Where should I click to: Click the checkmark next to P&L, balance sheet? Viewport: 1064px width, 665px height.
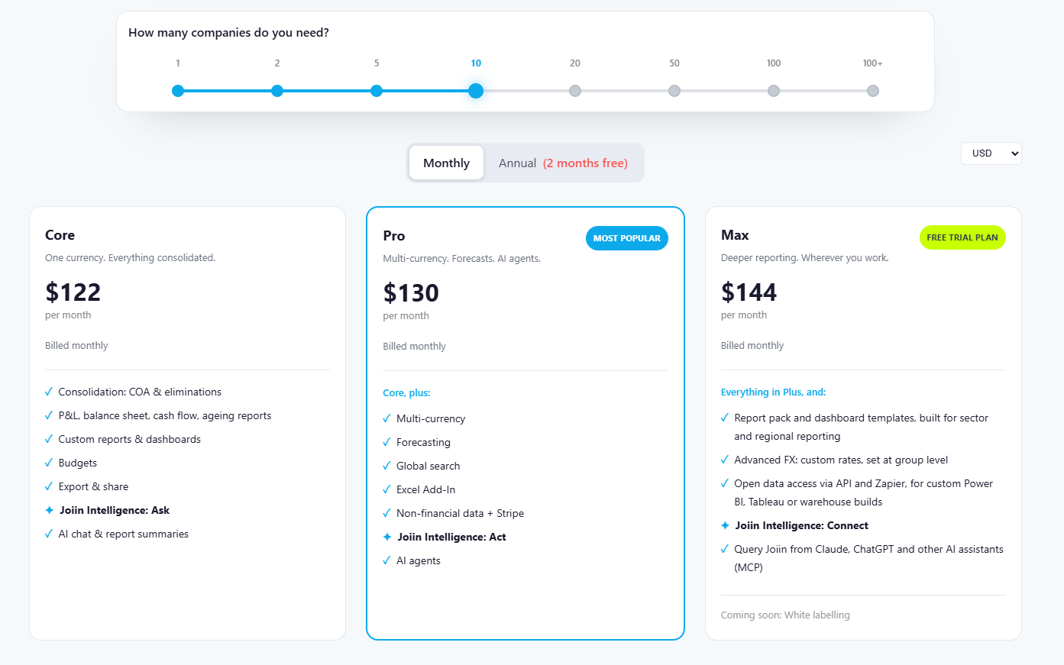(49, 415)
